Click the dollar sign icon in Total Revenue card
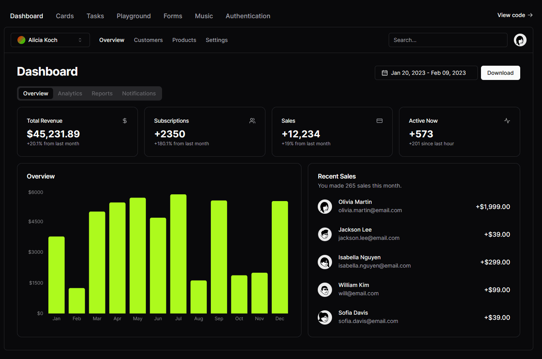This screenshot has height=359, width=542. [x=125, y=121]
